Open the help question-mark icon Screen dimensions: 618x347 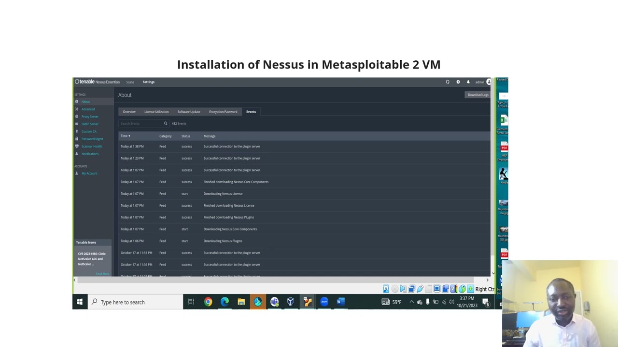[458, 82]
